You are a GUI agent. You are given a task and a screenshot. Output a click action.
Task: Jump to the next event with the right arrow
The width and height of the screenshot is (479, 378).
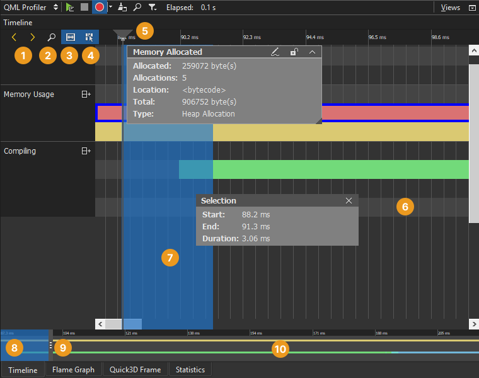click(x=33, y=37)
